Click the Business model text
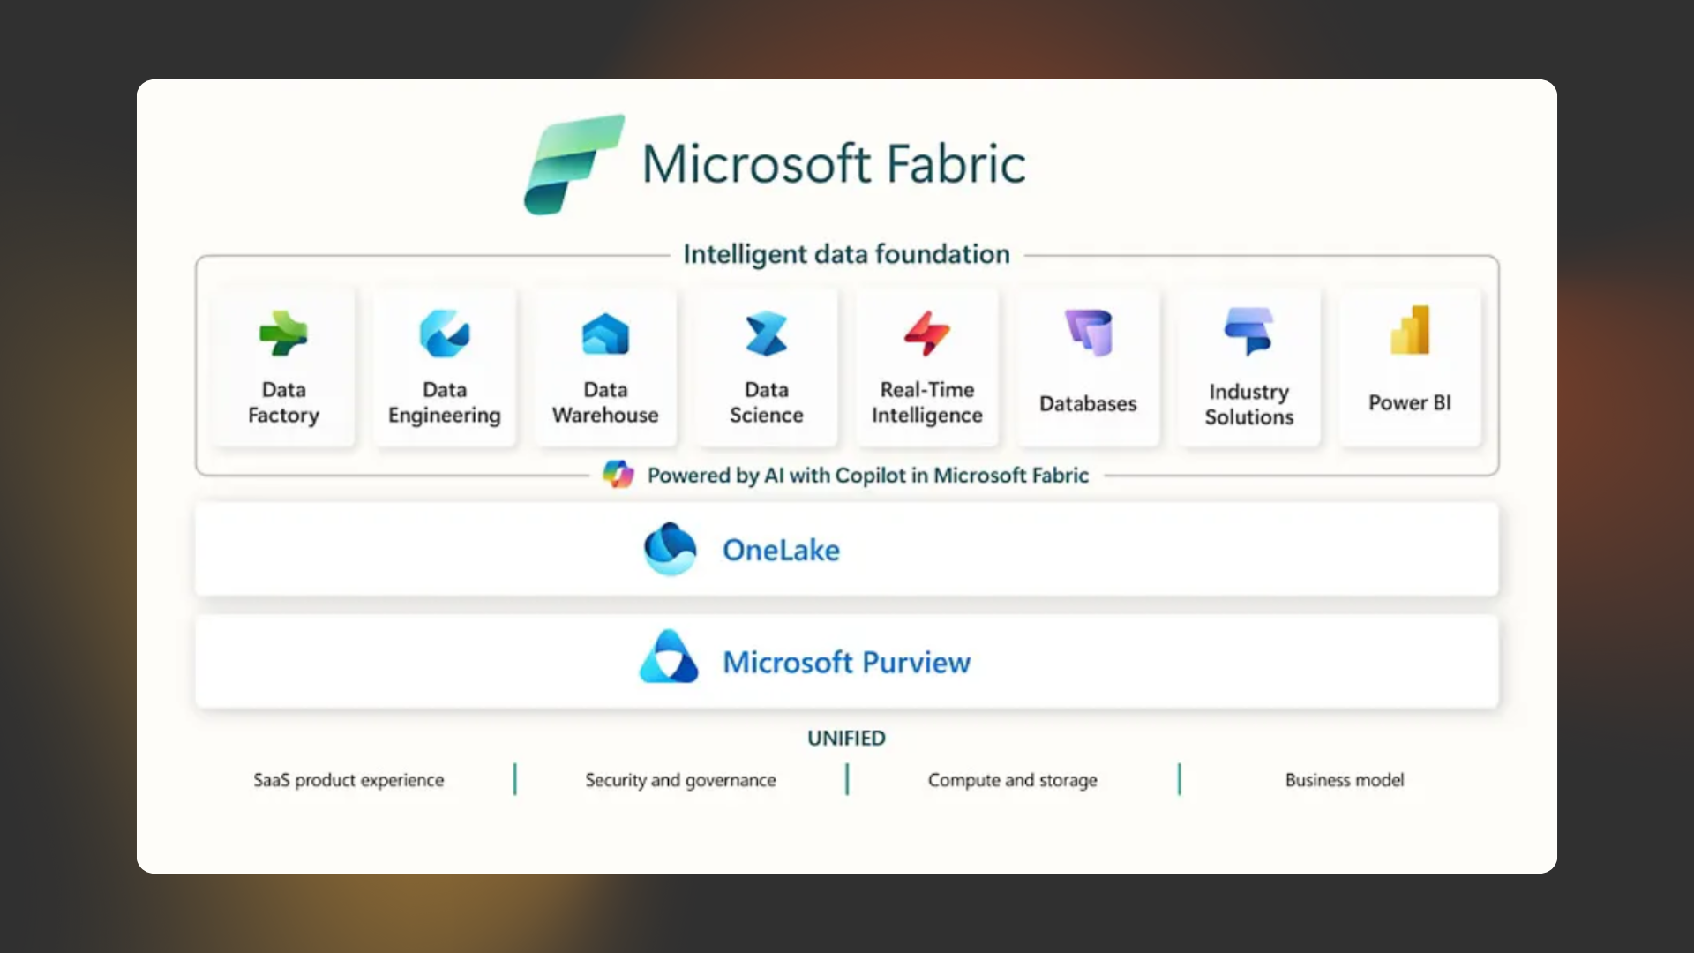 (1344, 780)
